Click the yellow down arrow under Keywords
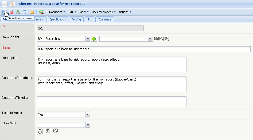 [40, 131]
